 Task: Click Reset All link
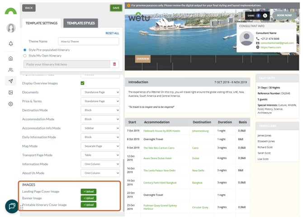[x=112, y=33]
